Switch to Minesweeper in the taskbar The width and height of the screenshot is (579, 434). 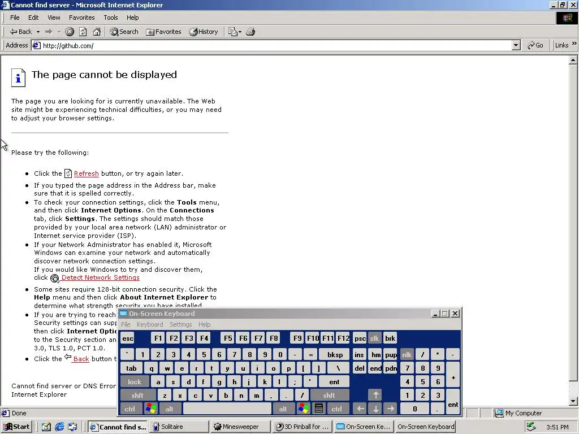[x=241, y=427]
